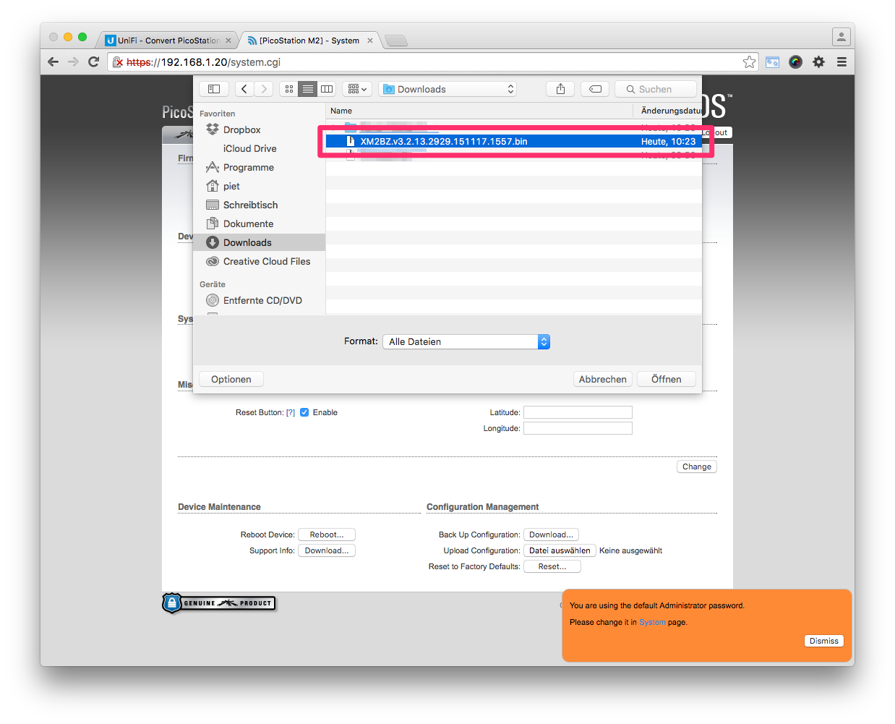895x724 pixels.
Task: Switch file dialog to icon view
Action: pyautogui.click(x=289, y=89)
